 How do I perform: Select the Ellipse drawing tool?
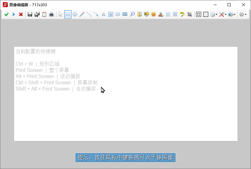coord(75,14)
